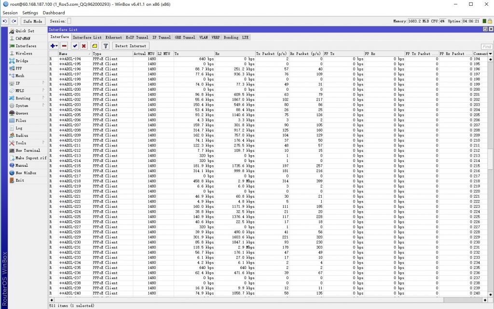
Task: Click the yellow comment note icon
Action: 95,46
